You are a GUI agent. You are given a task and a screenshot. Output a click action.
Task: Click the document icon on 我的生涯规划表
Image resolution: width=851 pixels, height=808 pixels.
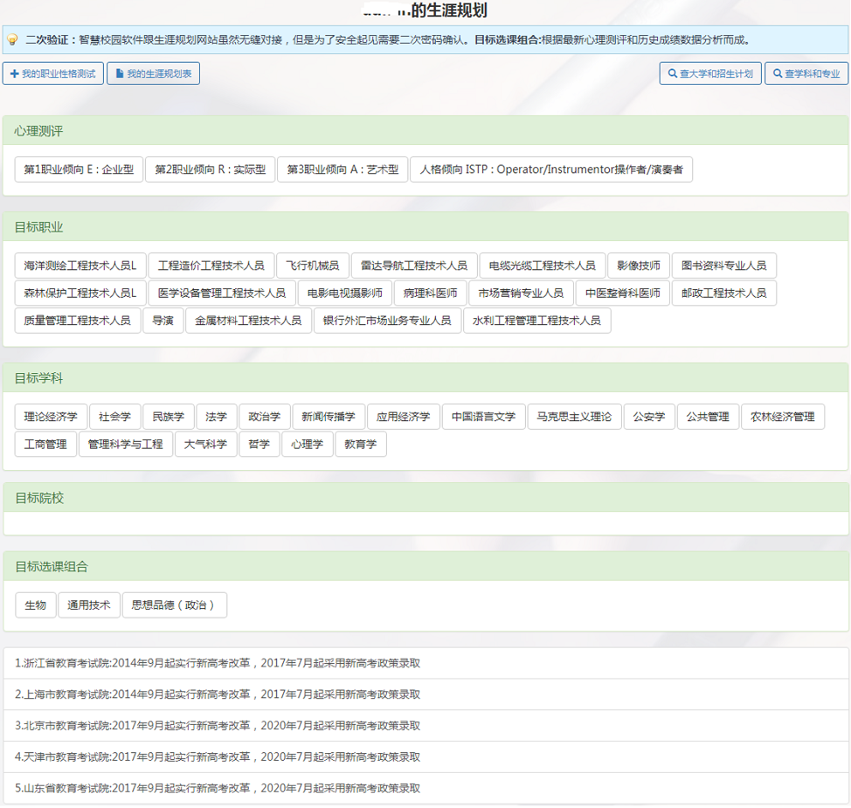pyautogui.click(x=118, y=73)
